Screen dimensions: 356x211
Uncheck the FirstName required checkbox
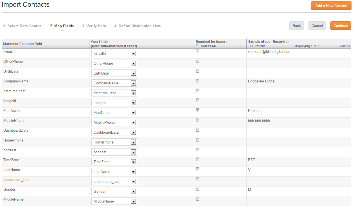(198, 110)
